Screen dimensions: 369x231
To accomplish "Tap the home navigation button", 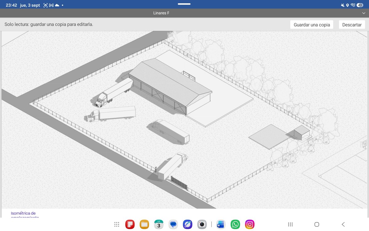I will [x=317, y=225].
